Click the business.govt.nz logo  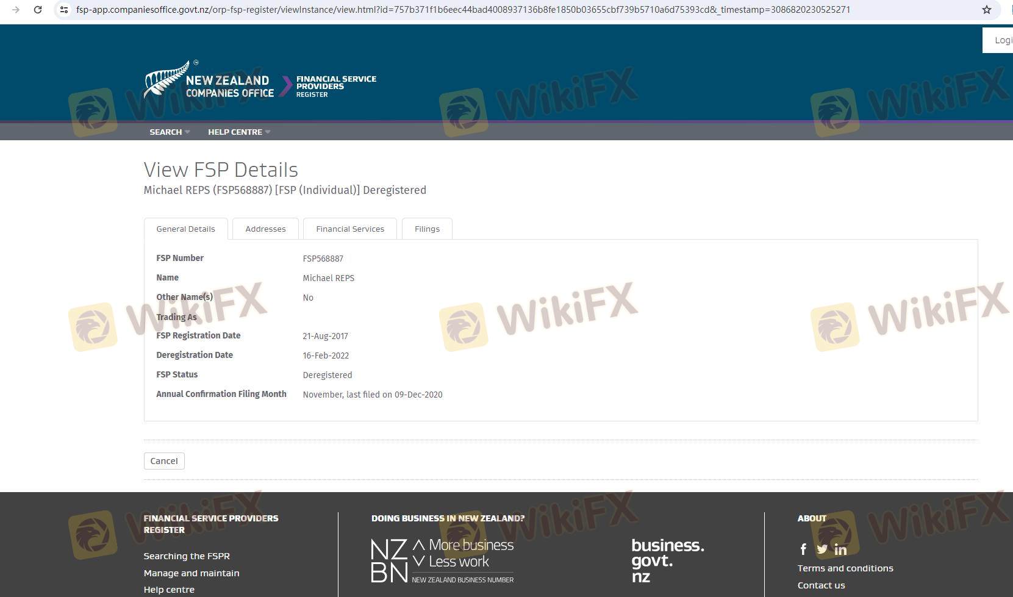668,560
